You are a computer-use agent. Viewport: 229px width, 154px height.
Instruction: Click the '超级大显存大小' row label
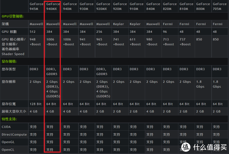[14, 111]
